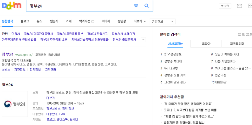The image size is (252, 125).
Task: Switch to the 동영상 tab
Action: tap(122, 21)
